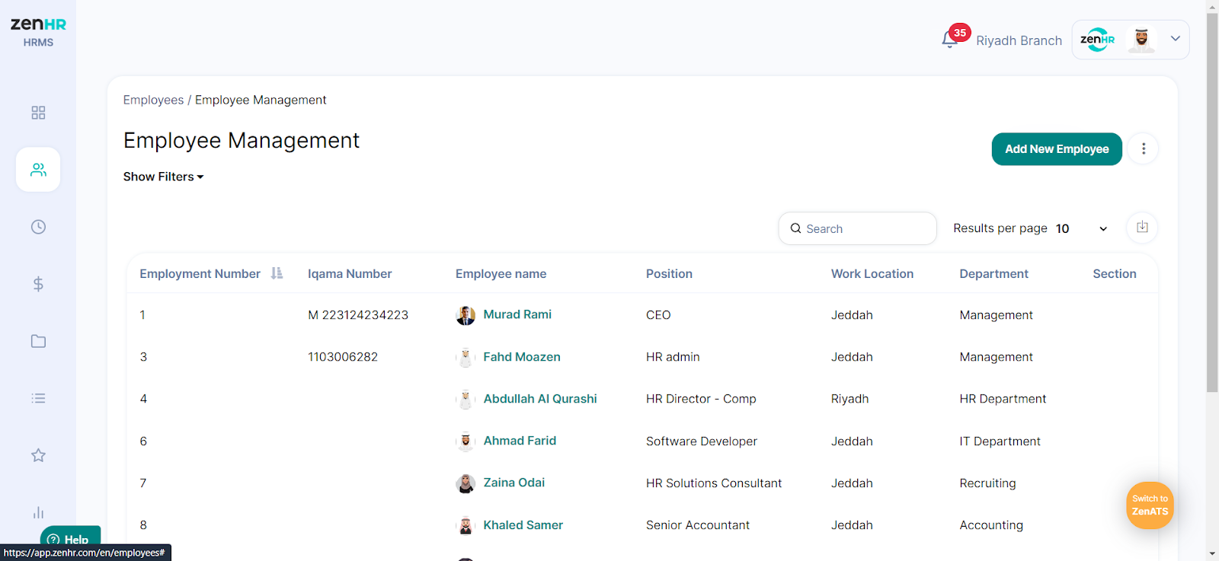Click Add New Employee button
This screenshot has width=1219, height=561.
pos(1057,149)
